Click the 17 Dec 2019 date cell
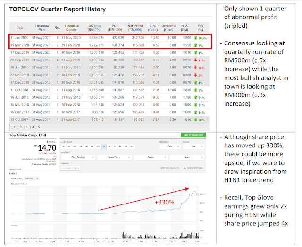The width and height of the screenshot is (302, 247). pyautogui.click(x=20, y=52)
